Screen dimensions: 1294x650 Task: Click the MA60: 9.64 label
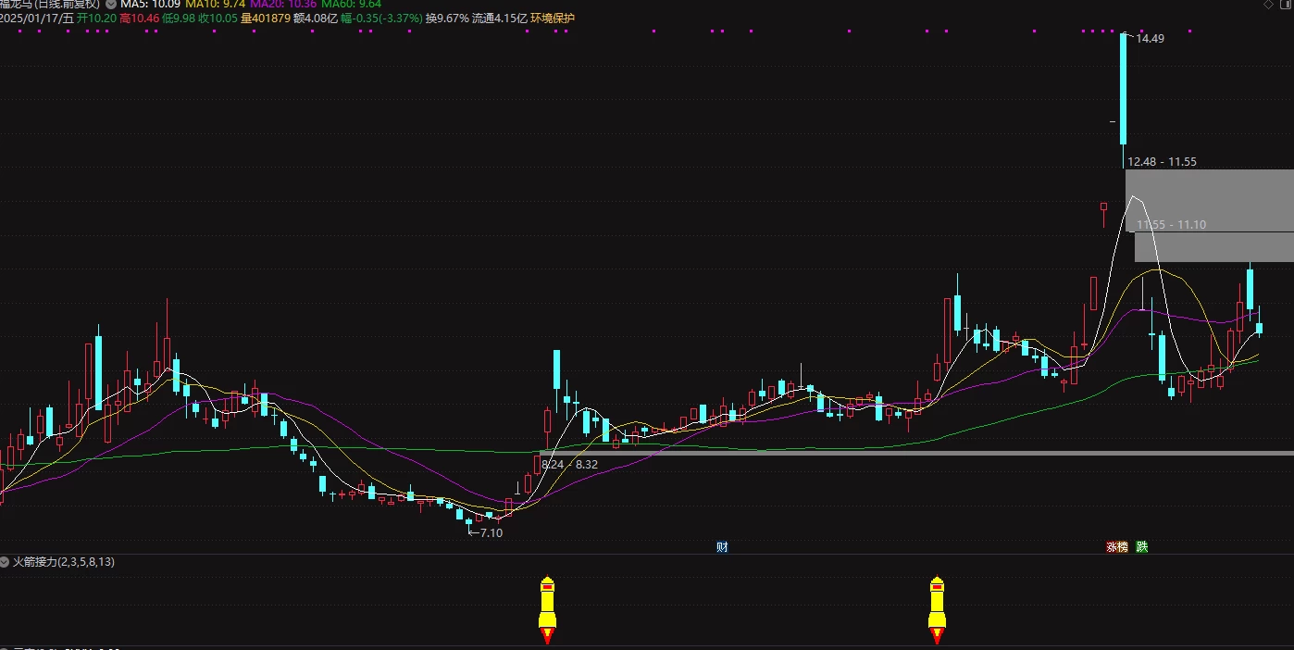351,5
